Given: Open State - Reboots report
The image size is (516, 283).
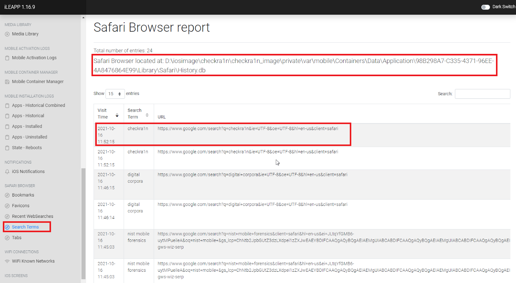Looking at the screenshot, I should coord(27,148).
